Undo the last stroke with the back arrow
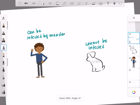This screenshot has height=105, width=140. 26,3
